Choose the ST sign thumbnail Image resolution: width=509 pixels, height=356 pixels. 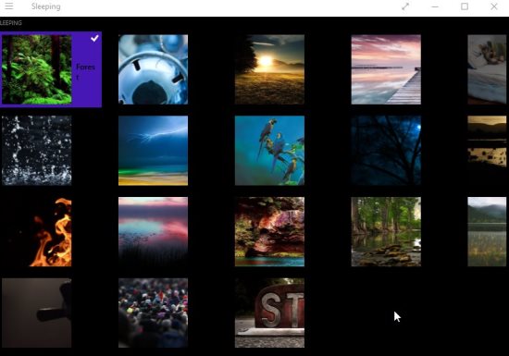point(269,313)
